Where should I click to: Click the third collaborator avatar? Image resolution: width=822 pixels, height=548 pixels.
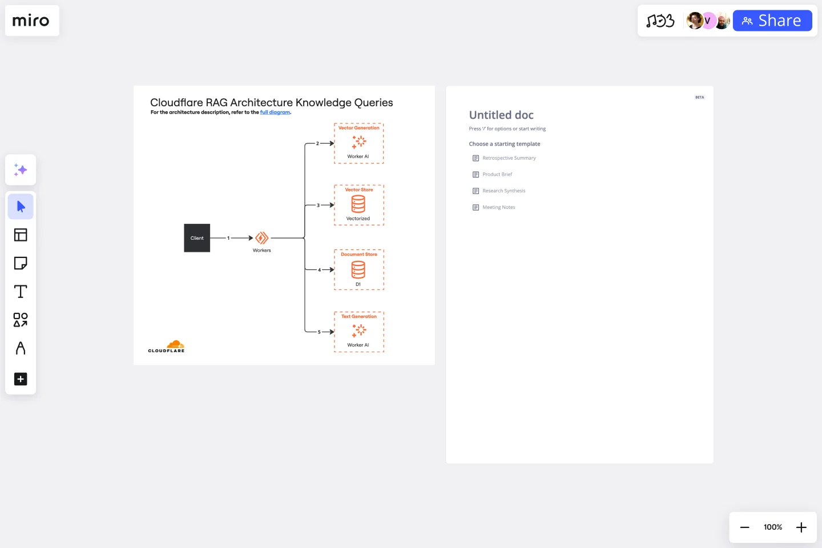(x=722, y=21)
